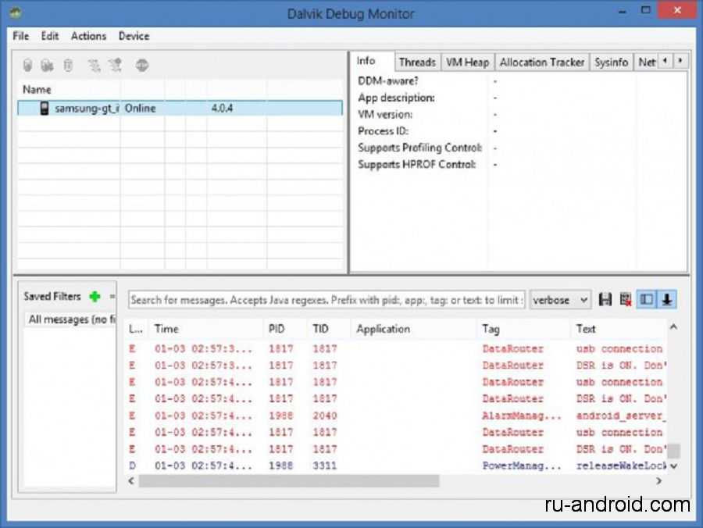The width and height of the screenshot is (703, 528).
Task: Click the Supports Profiling Control label
Action: click(420, 148)
